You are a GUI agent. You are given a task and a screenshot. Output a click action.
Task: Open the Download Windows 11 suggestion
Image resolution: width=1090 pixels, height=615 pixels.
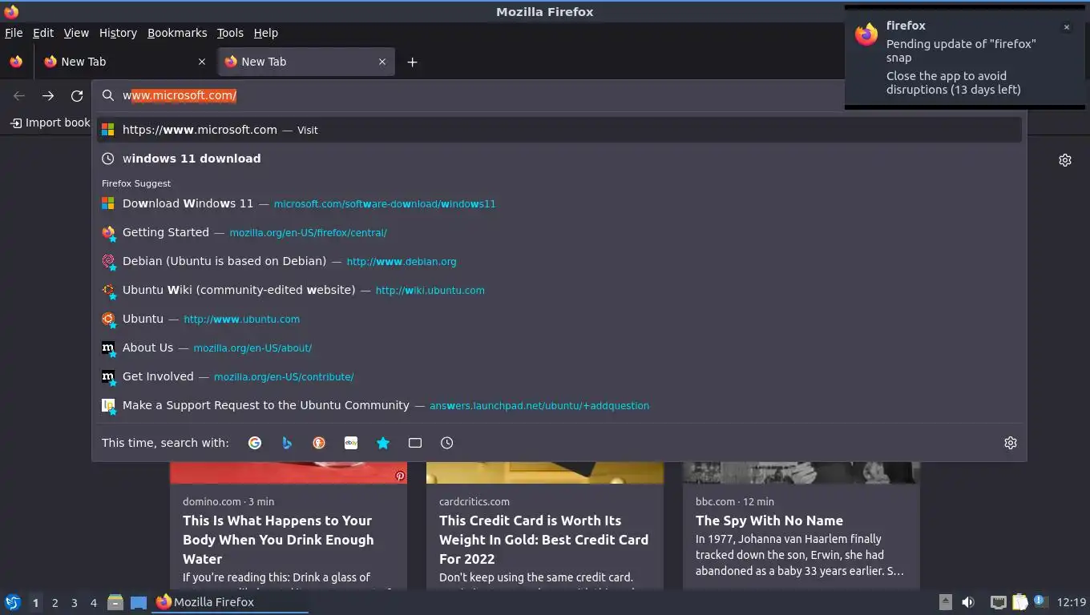[x=559, y=203]
